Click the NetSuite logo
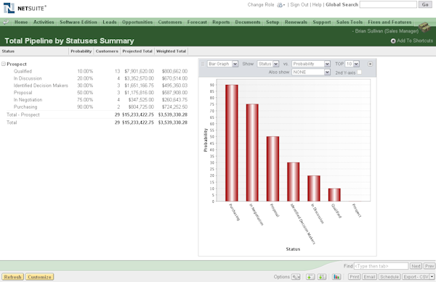This screenshot has height=282, width=436. pos(25,8)
